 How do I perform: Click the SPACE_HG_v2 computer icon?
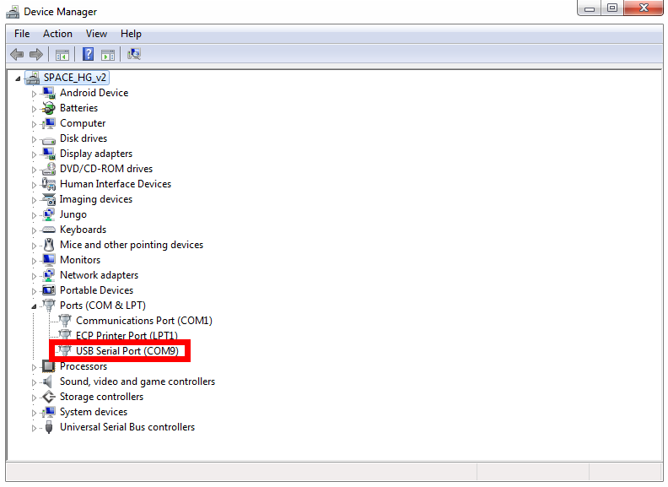pos(32,78)
